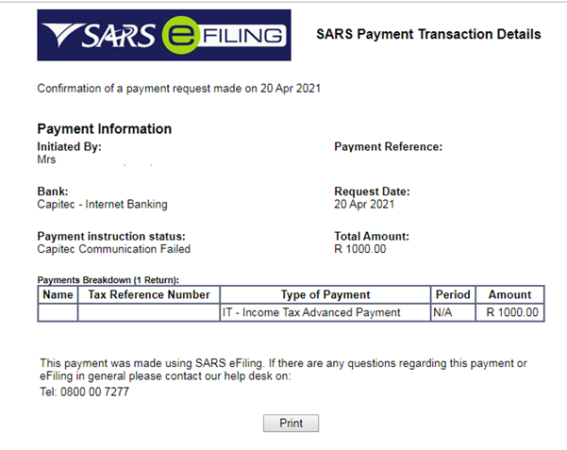Click the Initiated By label
This screenshot has height=450, width=567.
click(69, 146)
